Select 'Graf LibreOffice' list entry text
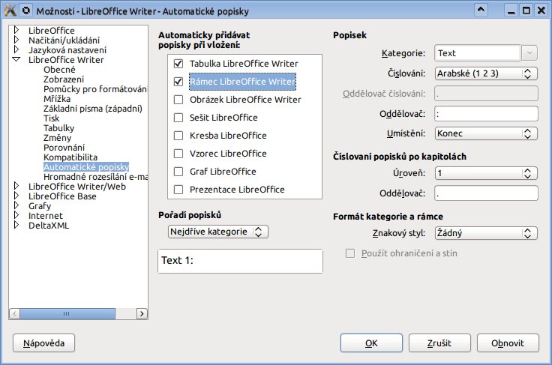Screen dimensions: 552x365 tap(223, 172)
